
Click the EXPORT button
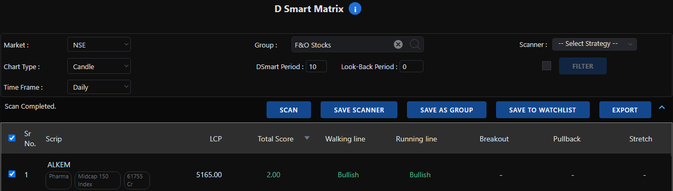point(625,110)
